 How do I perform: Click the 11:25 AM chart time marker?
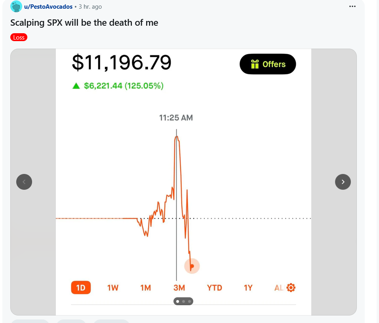(x=176, y=118)
